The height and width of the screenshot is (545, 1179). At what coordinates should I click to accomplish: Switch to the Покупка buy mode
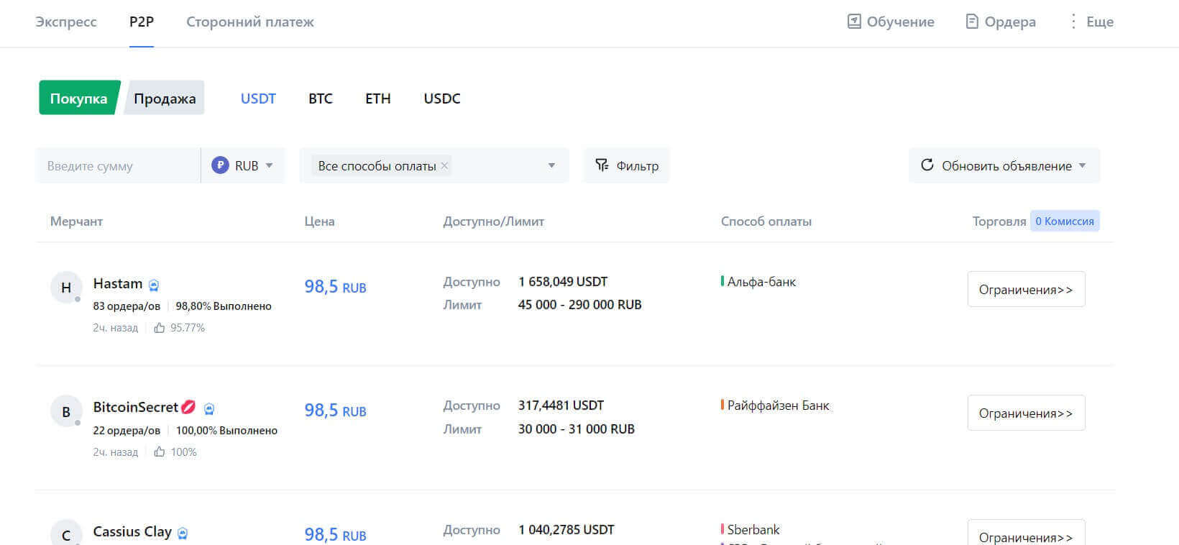(78, 99)
